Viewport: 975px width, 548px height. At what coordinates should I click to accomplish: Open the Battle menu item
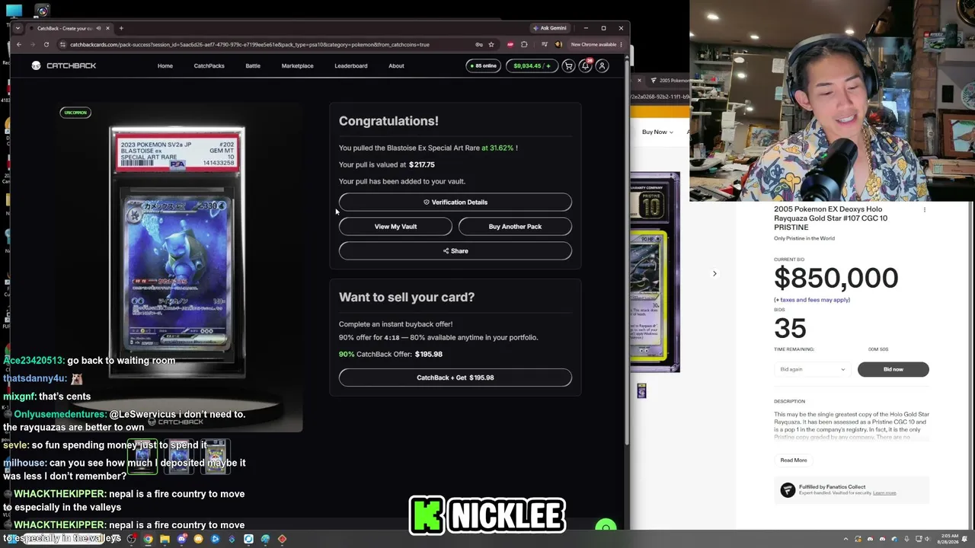(253, 66)
